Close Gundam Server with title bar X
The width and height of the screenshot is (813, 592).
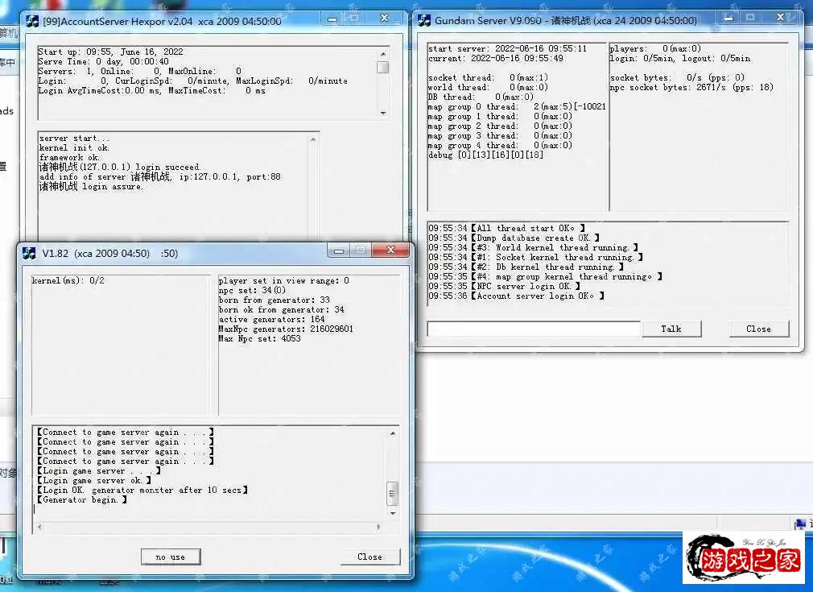click(x=779, y=17)
